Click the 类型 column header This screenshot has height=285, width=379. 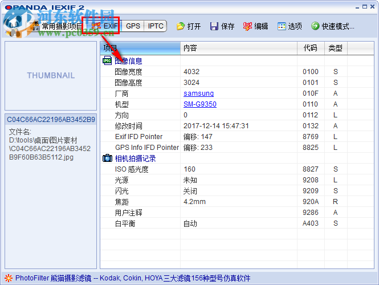[336, 48]
